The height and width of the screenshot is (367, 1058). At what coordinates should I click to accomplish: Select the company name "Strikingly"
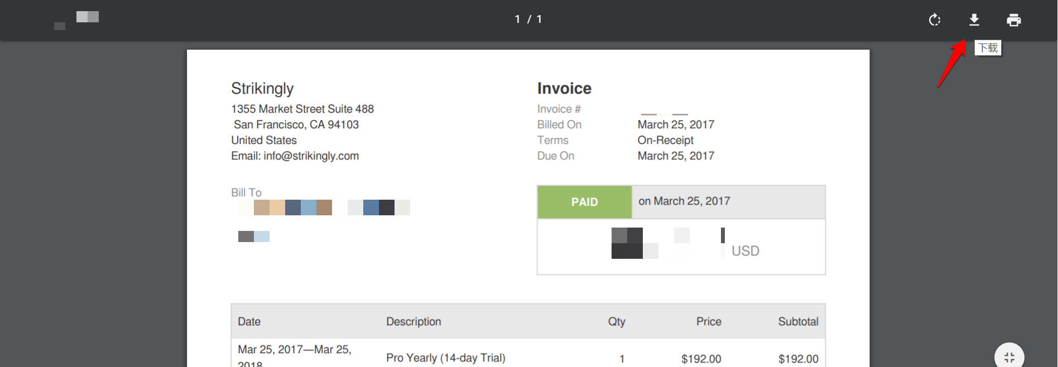pos(262,88)
